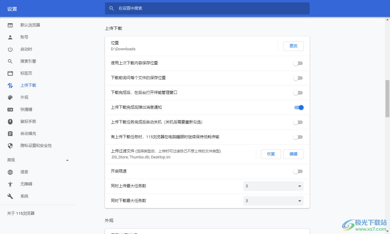Viewport: 390px width, 234px height.
Task: Click the search icon in settings bar
Action: tap(112, 8)
